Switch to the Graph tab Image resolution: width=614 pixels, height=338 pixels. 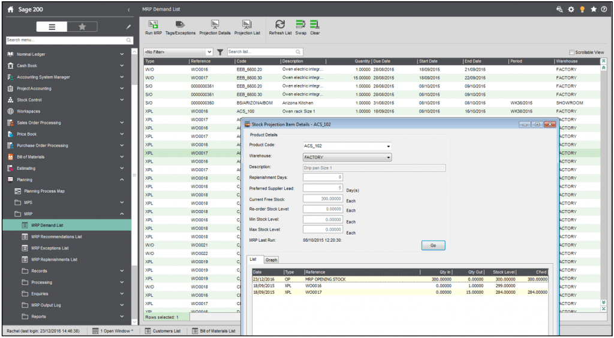pos(271,260)
